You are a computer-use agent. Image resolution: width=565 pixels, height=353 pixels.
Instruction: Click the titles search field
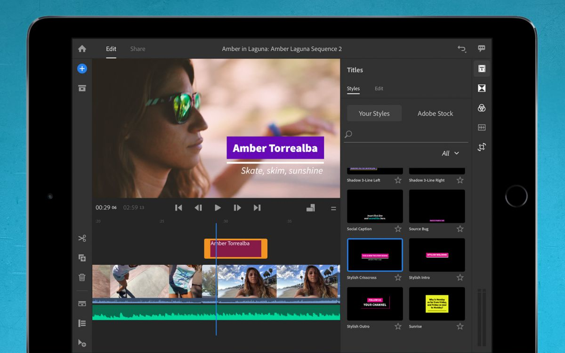click(407, 135)
